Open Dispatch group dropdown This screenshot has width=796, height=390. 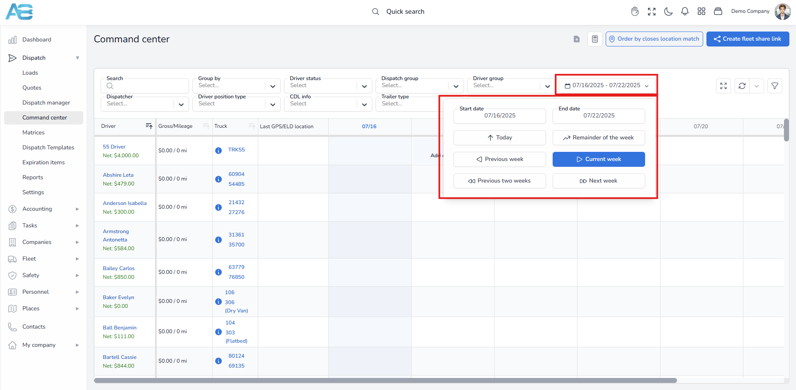(x=420, y=86)
